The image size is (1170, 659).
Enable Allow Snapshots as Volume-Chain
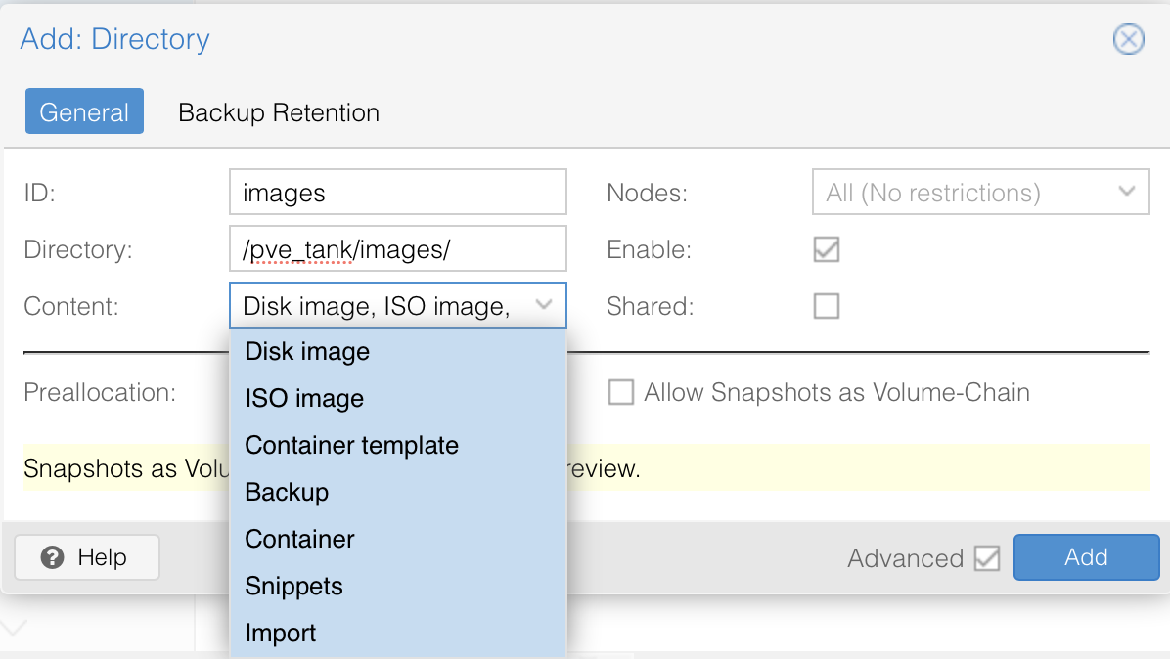tap(621, 392)
